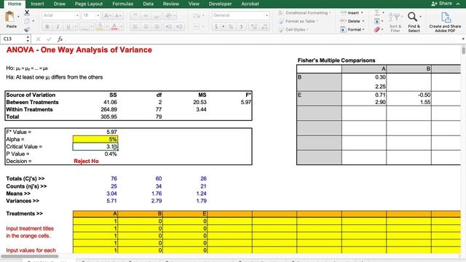Open the Page Layout tab
Screen dimensions: 466x262
[89, 4]
